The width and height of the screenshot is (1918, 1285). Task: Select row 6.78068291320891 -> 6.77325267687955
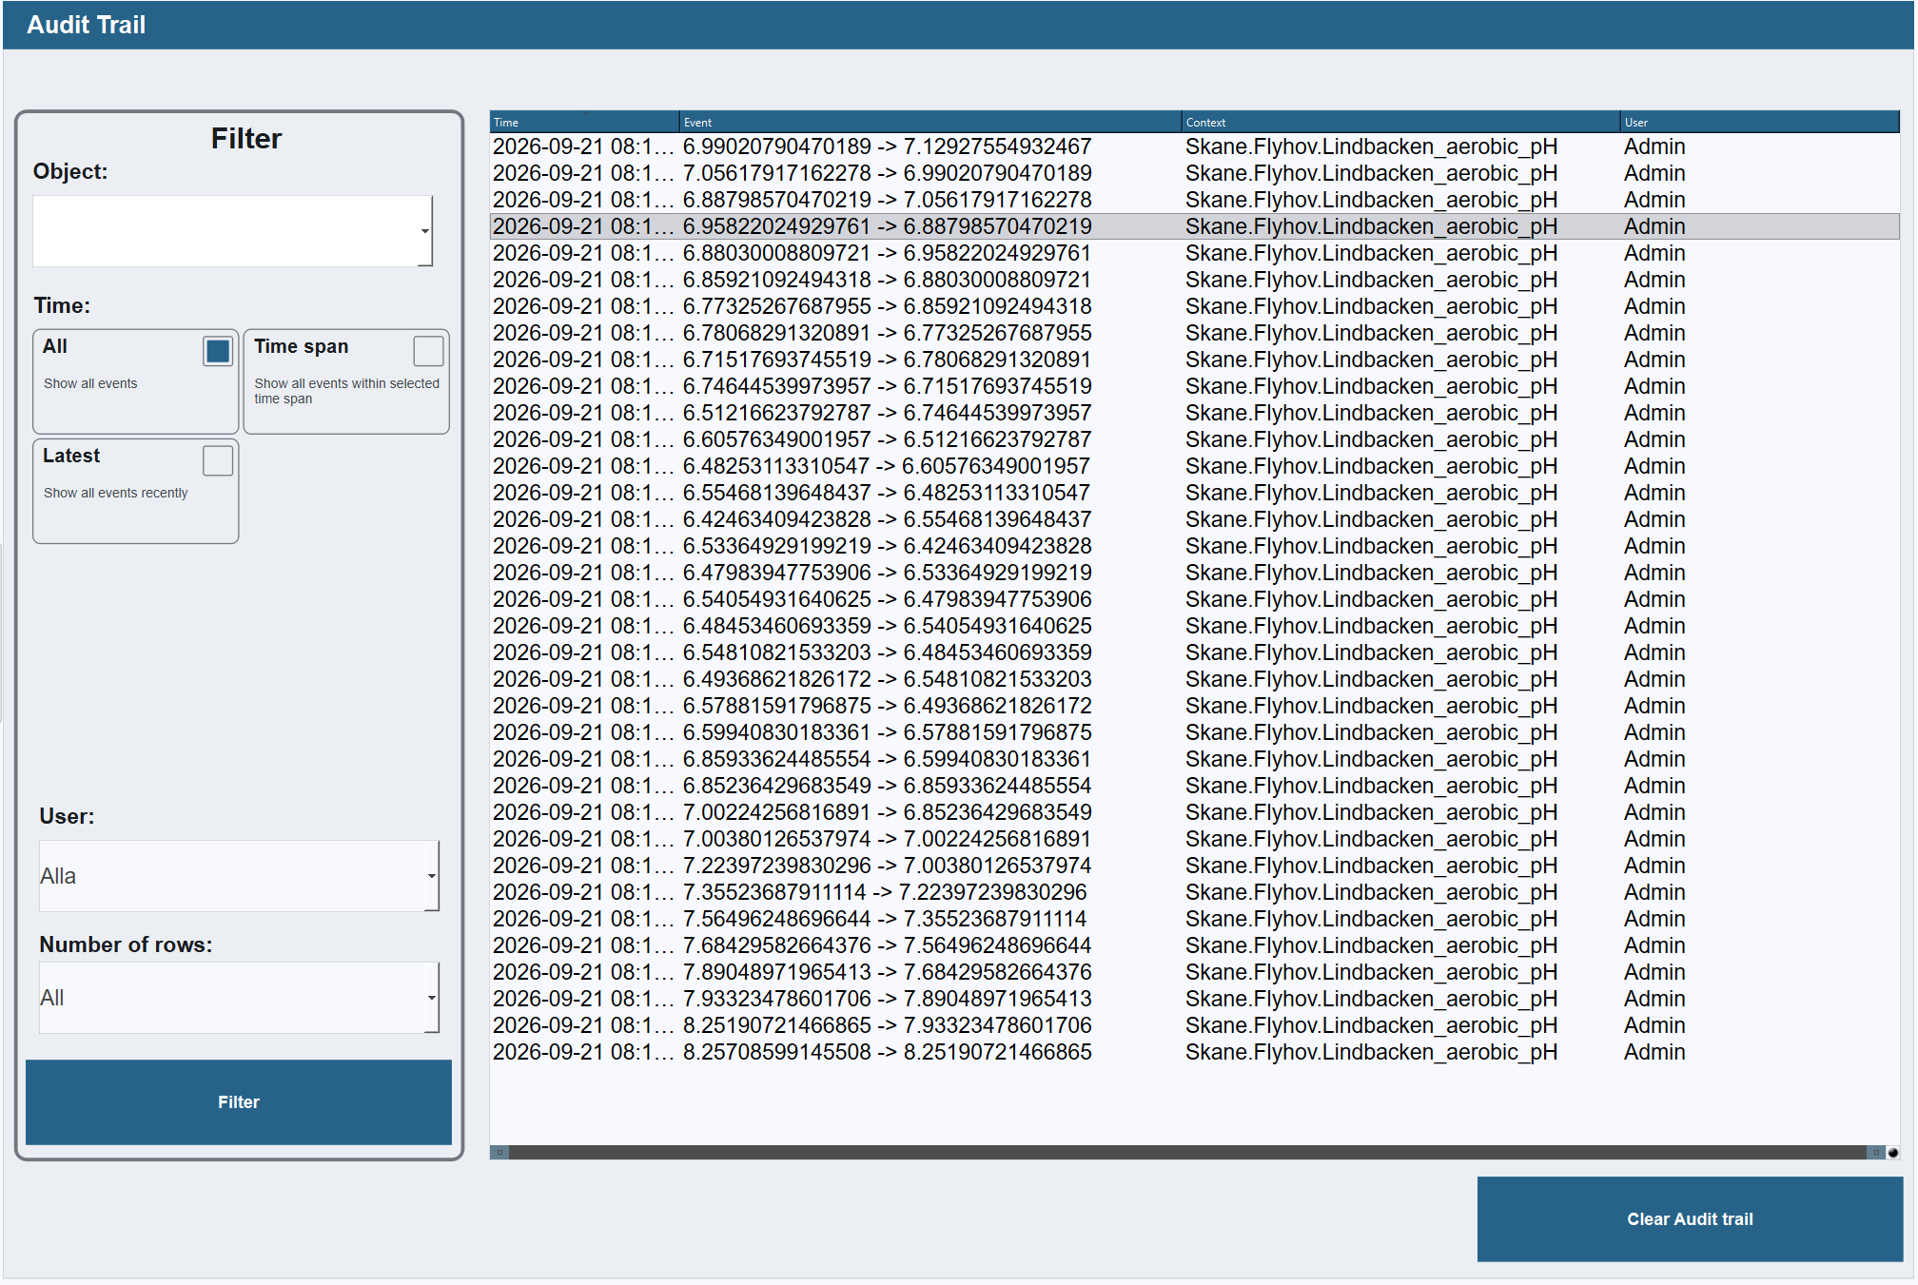(x=1195, y=333)
